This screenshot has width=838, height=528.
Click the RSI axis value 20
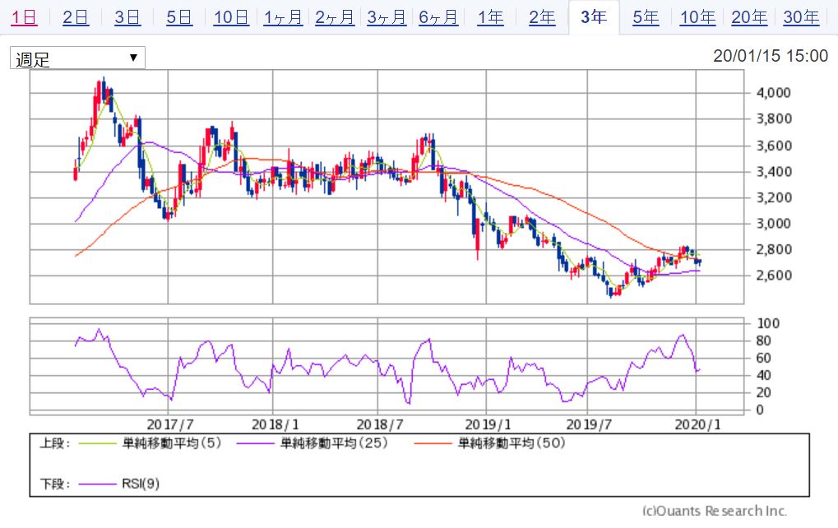764,393
